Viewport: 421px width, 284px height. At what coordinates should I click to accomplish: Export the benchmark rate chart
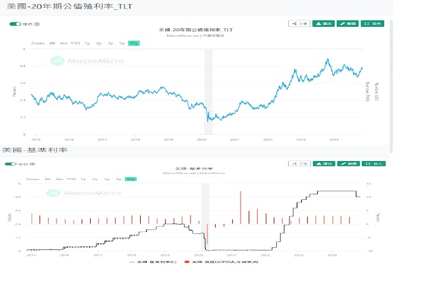322,163
